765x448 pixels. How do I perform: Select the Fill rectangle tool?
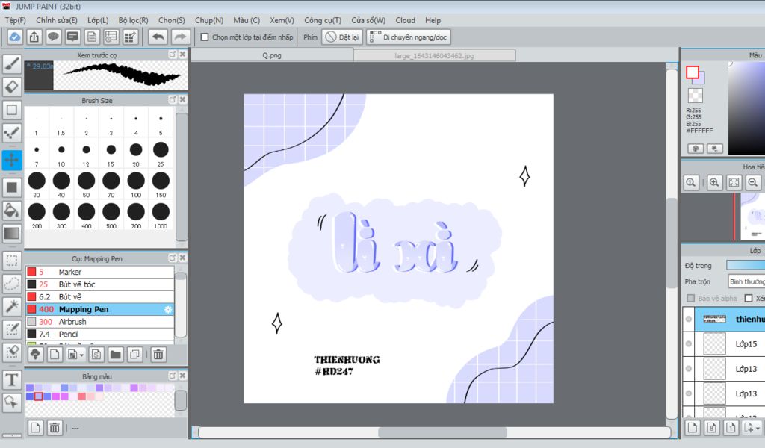tap(12, 187)
